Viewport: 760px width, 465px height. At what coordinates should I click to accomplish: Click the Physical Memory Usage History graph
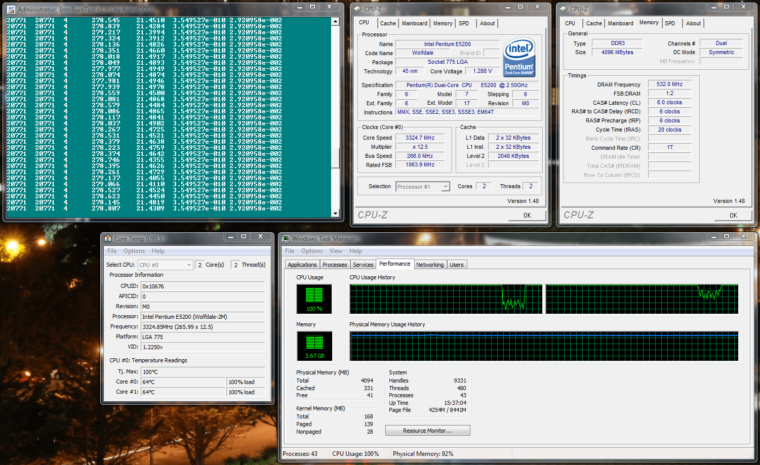pyautogui.click(x=544, y=346)
